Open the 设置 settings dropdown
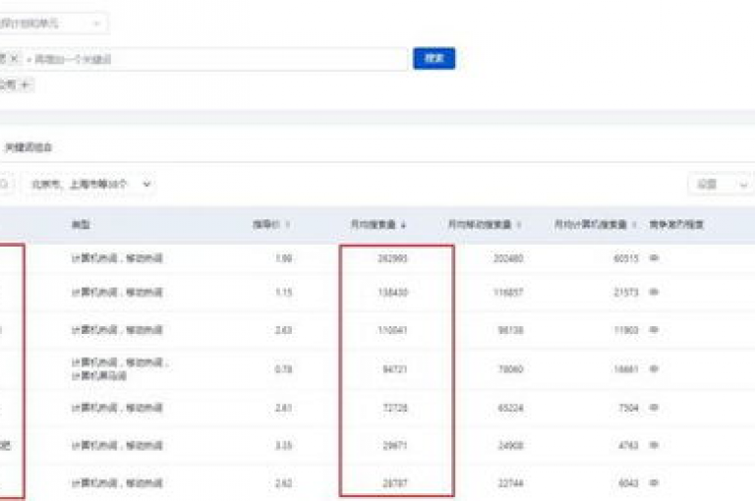This screenshot has height=501, width=755. coord(721,185)
